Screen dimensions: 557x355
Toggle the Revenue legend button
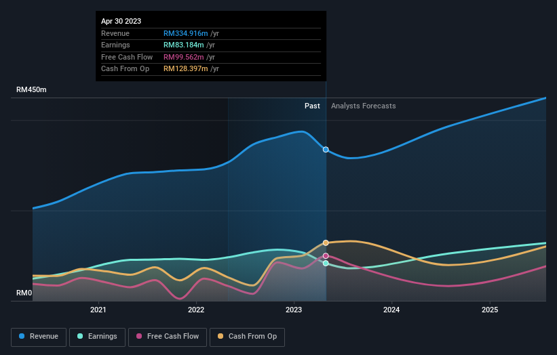pos(39,337)
